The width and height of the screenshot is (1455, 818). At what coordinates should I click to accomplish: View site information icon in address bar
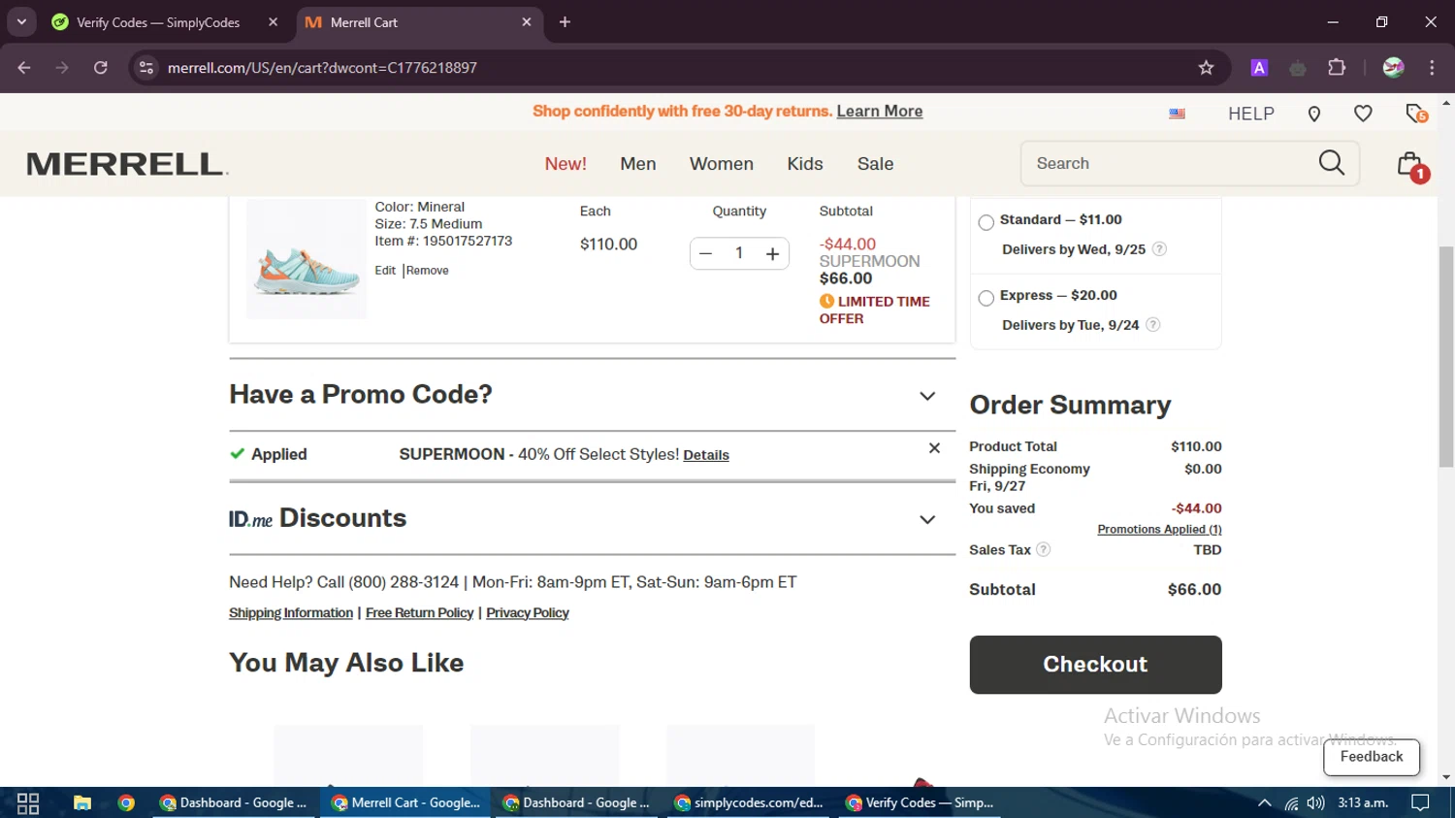coord(146,68)
